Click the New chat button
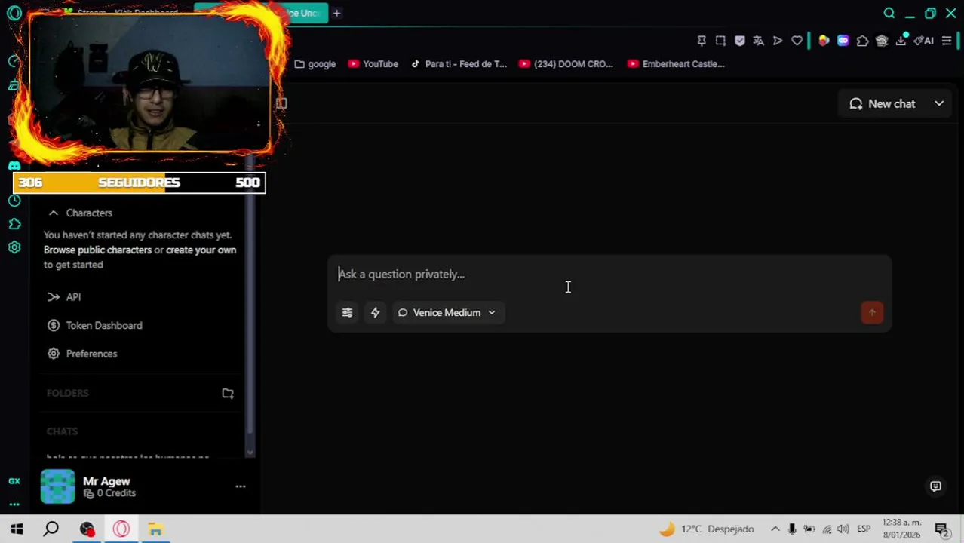Screen dimensions: 964x543 (x=883, y=103)
